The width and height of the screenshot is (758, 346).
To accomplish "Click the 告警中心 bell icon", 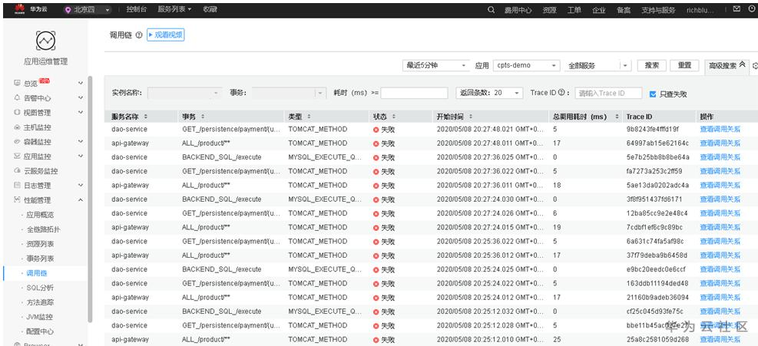I will point(17,97).
